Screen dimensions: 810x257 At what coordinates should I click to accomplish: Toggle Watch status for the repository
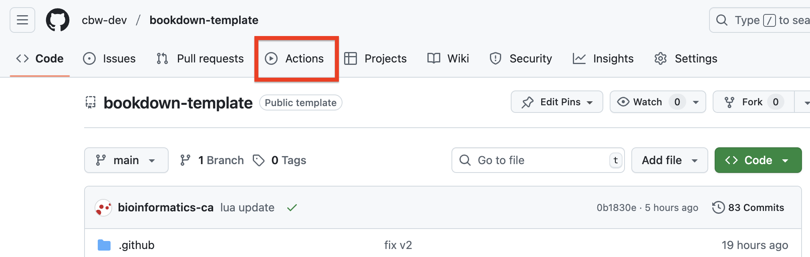[x=645, y=102]
